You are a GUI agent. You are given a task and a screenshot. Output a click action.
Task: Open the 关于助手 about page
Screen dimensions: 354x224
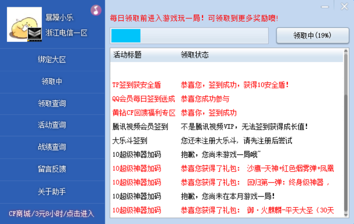coord(52,191)
